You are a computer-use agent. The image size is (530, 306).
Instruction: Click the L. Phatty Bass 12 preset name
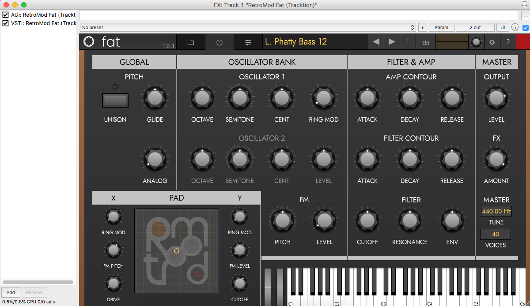(x=296, y=42)
